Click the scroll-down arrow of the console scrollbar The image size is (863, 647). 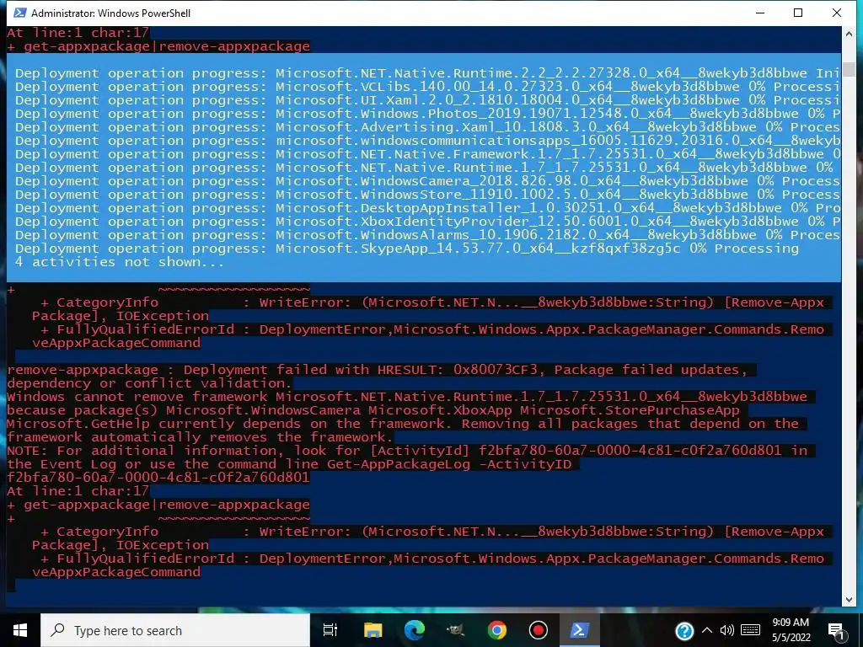849,600
